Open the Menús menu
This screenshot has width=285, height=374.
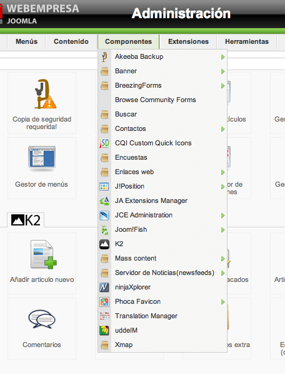[x=26, y=41]
